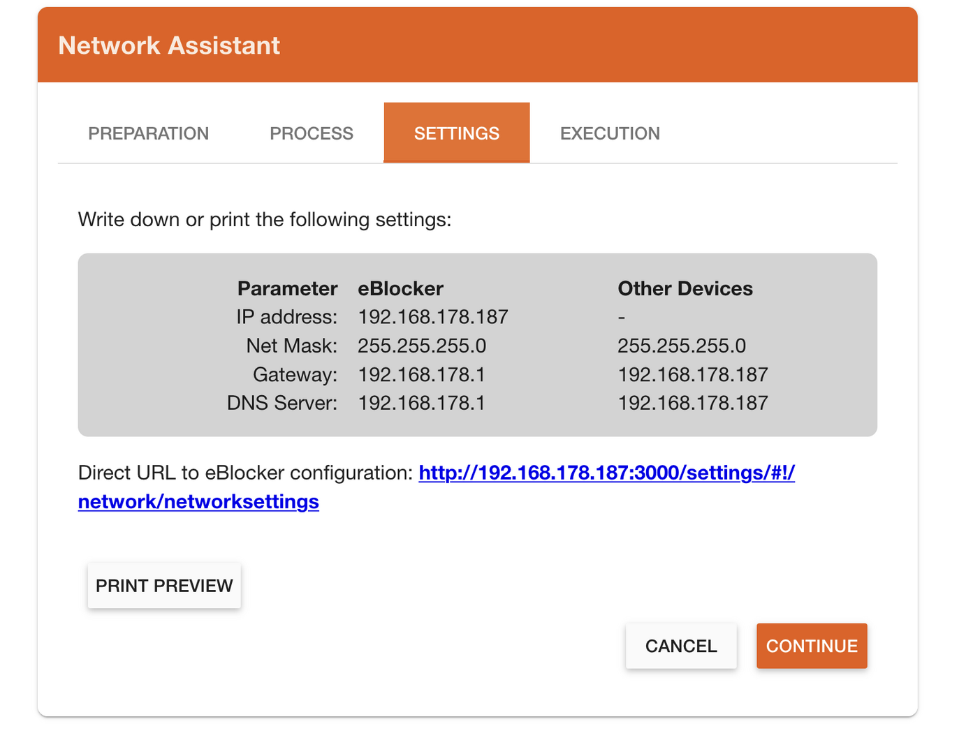Click the eBlocker IP address value

[x=432, y=317]
